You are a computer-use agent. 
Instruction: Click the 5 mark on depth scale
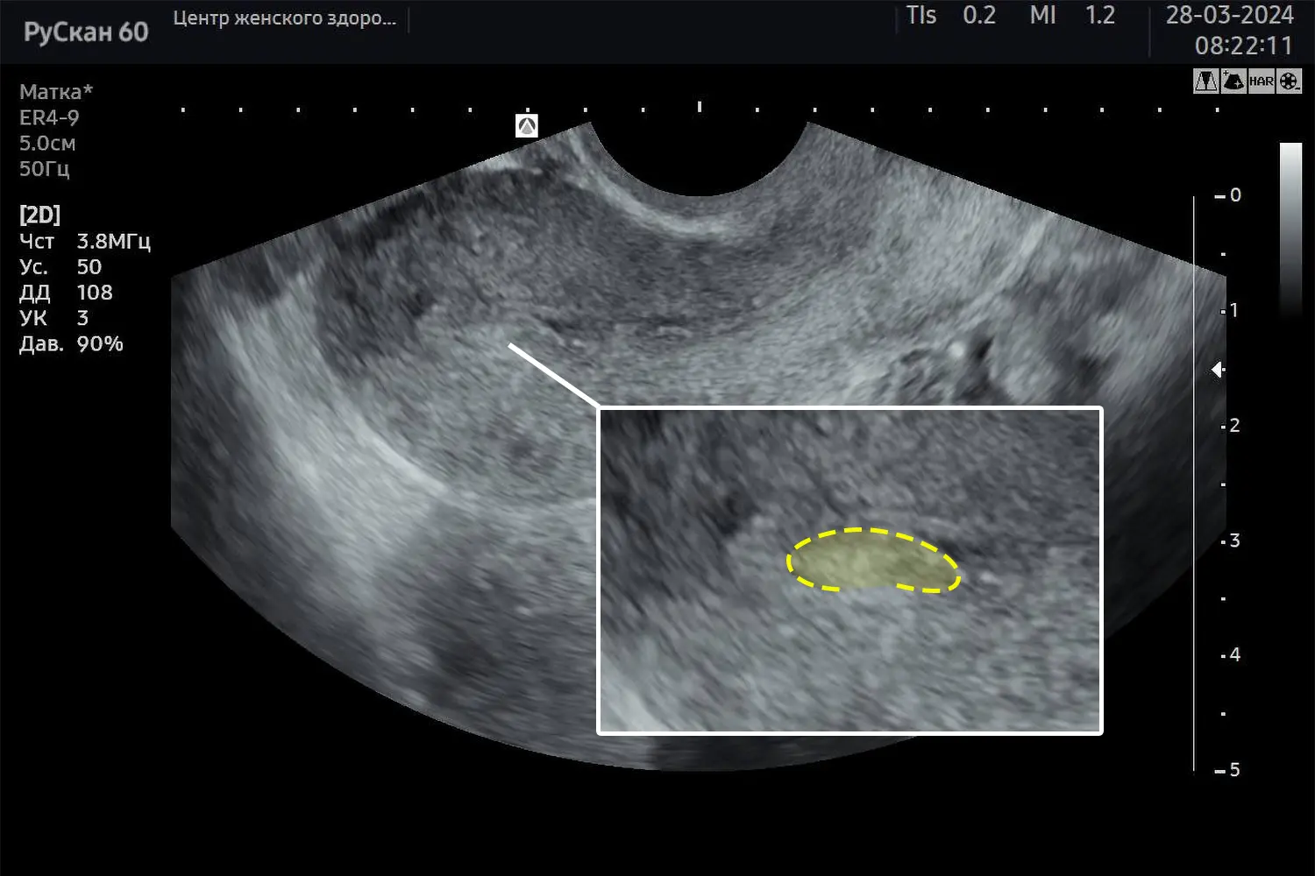point(1228,770)
